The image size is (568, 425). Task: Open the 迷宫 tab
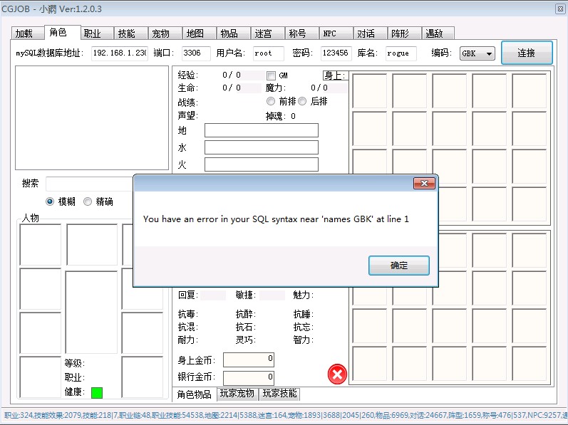click(x=263, y=33)
